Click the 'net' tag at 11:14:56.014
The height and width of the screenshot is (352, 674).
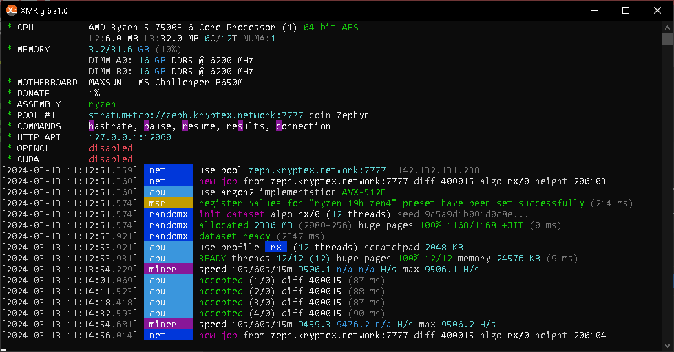[169, 335]
